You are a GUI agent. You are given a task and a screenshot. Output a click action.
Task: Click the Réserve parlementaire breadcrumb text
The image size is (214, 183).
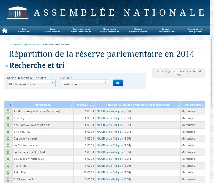pyautogui.click(x=56, y=44)
